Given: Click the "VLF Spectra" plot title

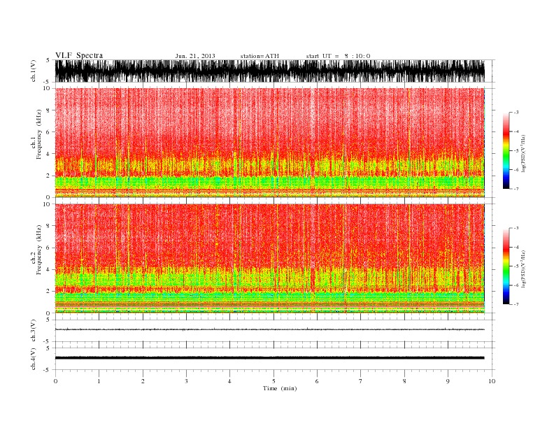Looking at the screenshot, I should (x=79, y=55).
